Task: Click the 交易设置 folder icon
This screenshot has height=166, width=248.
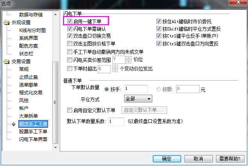Action: pyautogui.click(x=7, y=62)
